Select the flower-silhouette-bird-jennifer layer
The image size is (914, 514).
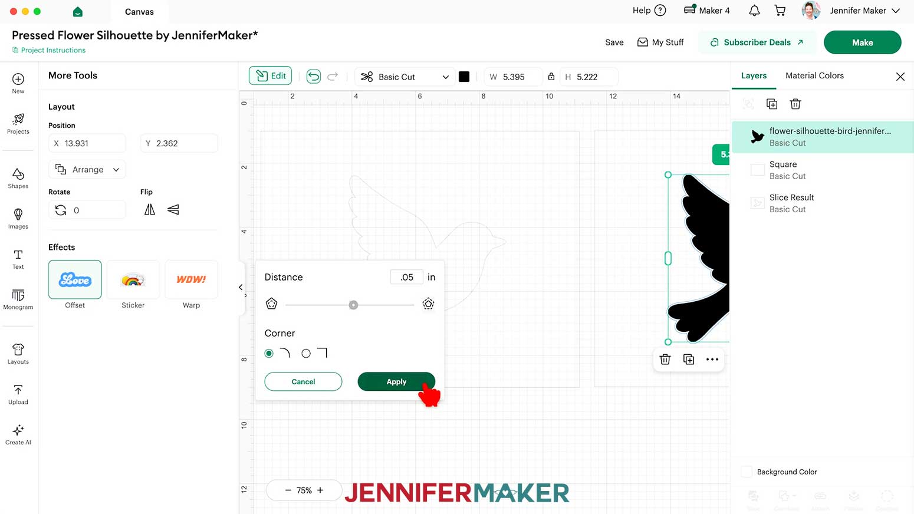pos(823,137)
